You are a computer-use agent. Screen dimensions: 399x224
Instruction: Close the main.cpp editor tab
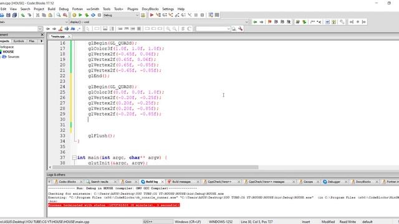click(x=69, y=37)
